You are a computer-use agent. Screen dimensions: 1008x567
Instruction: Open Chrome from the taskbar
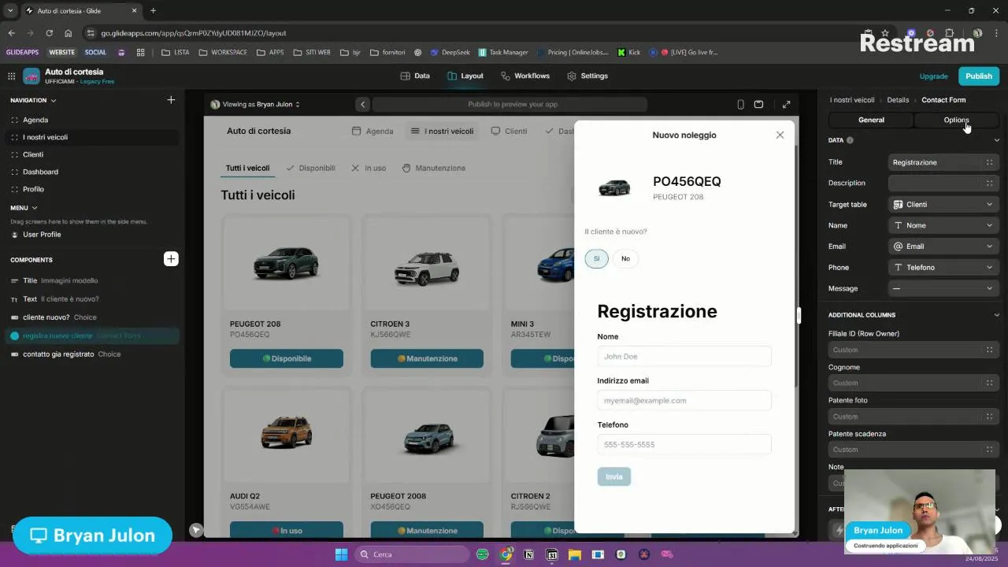506,554
